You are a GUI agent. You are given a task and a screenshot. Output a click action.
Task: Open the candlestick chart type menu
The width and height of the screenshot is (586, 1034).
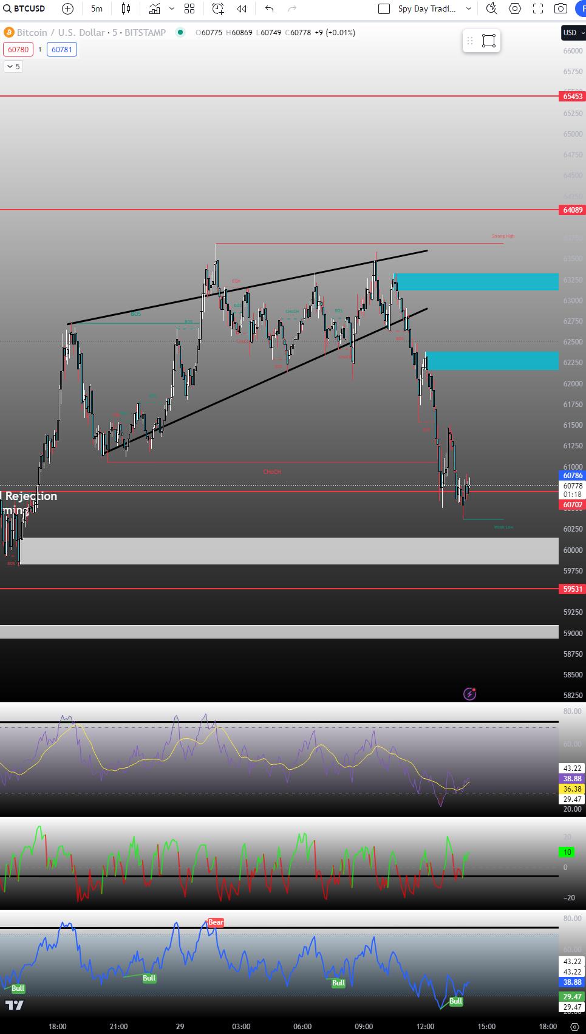pyautogui.click(x=126, y=9)
